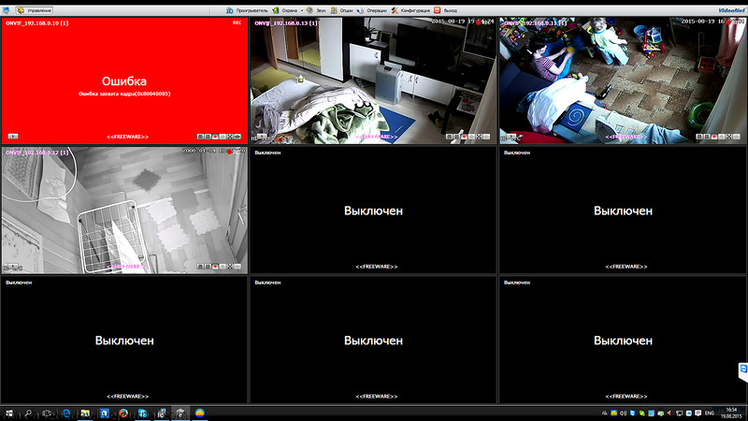The height and width of the screenshot is (421, 748).
Task: Click the Проигрыватель player icon
Action: click(x=229, y=10)
